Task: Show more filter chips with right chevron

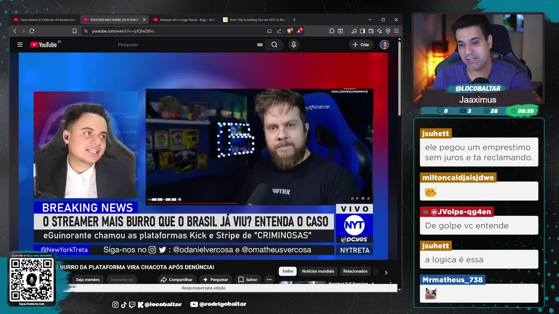Action: tap(386, 273)
